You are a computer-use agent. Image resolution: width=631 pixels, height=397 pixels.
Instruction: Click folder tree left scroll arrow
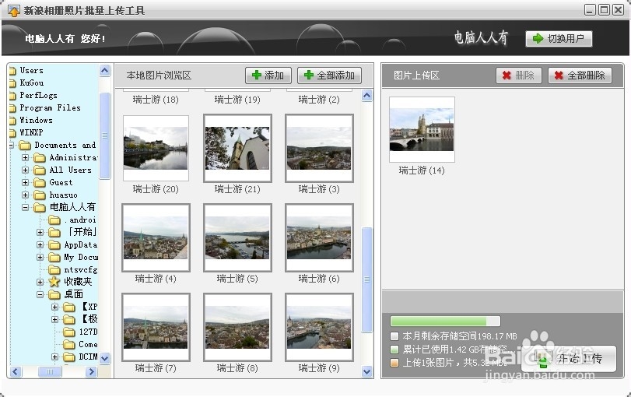[16, 371]
